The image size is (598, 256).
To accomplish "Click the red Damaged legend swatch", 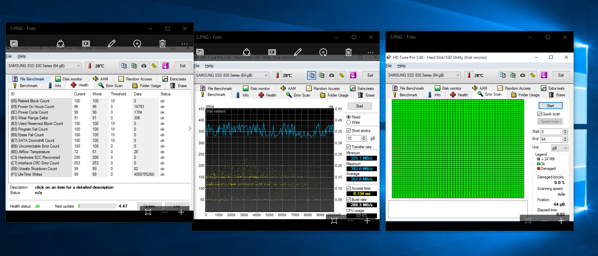I will tap(539, 169).
